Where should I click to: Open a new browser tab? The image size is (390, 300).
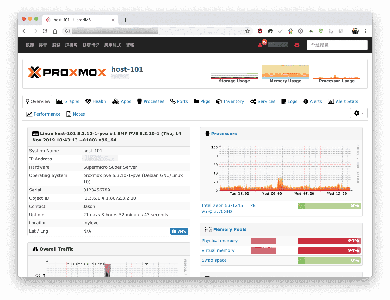pyautogui.click(x=125, y=20)
